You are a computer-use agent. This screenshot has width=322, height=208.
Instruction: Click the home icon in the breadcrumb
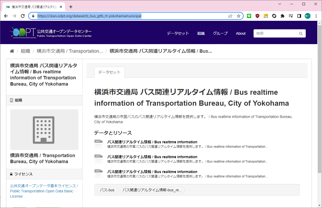point(12,51)
